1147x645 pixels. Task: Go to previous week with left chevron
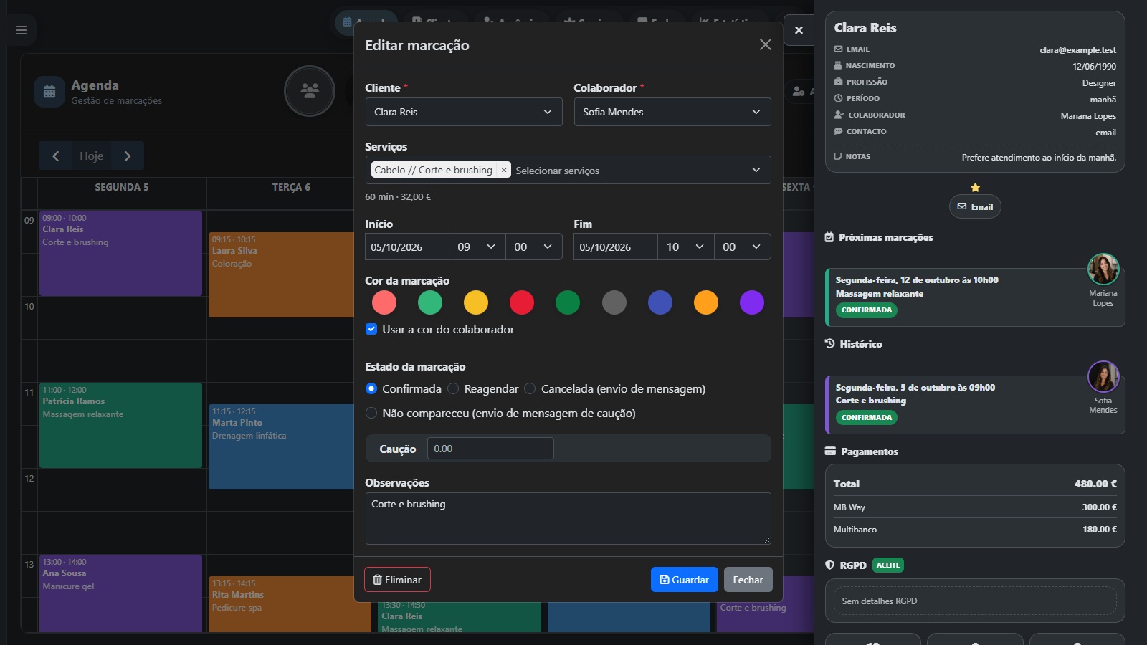pyautogui.click(x=55, y=156)
